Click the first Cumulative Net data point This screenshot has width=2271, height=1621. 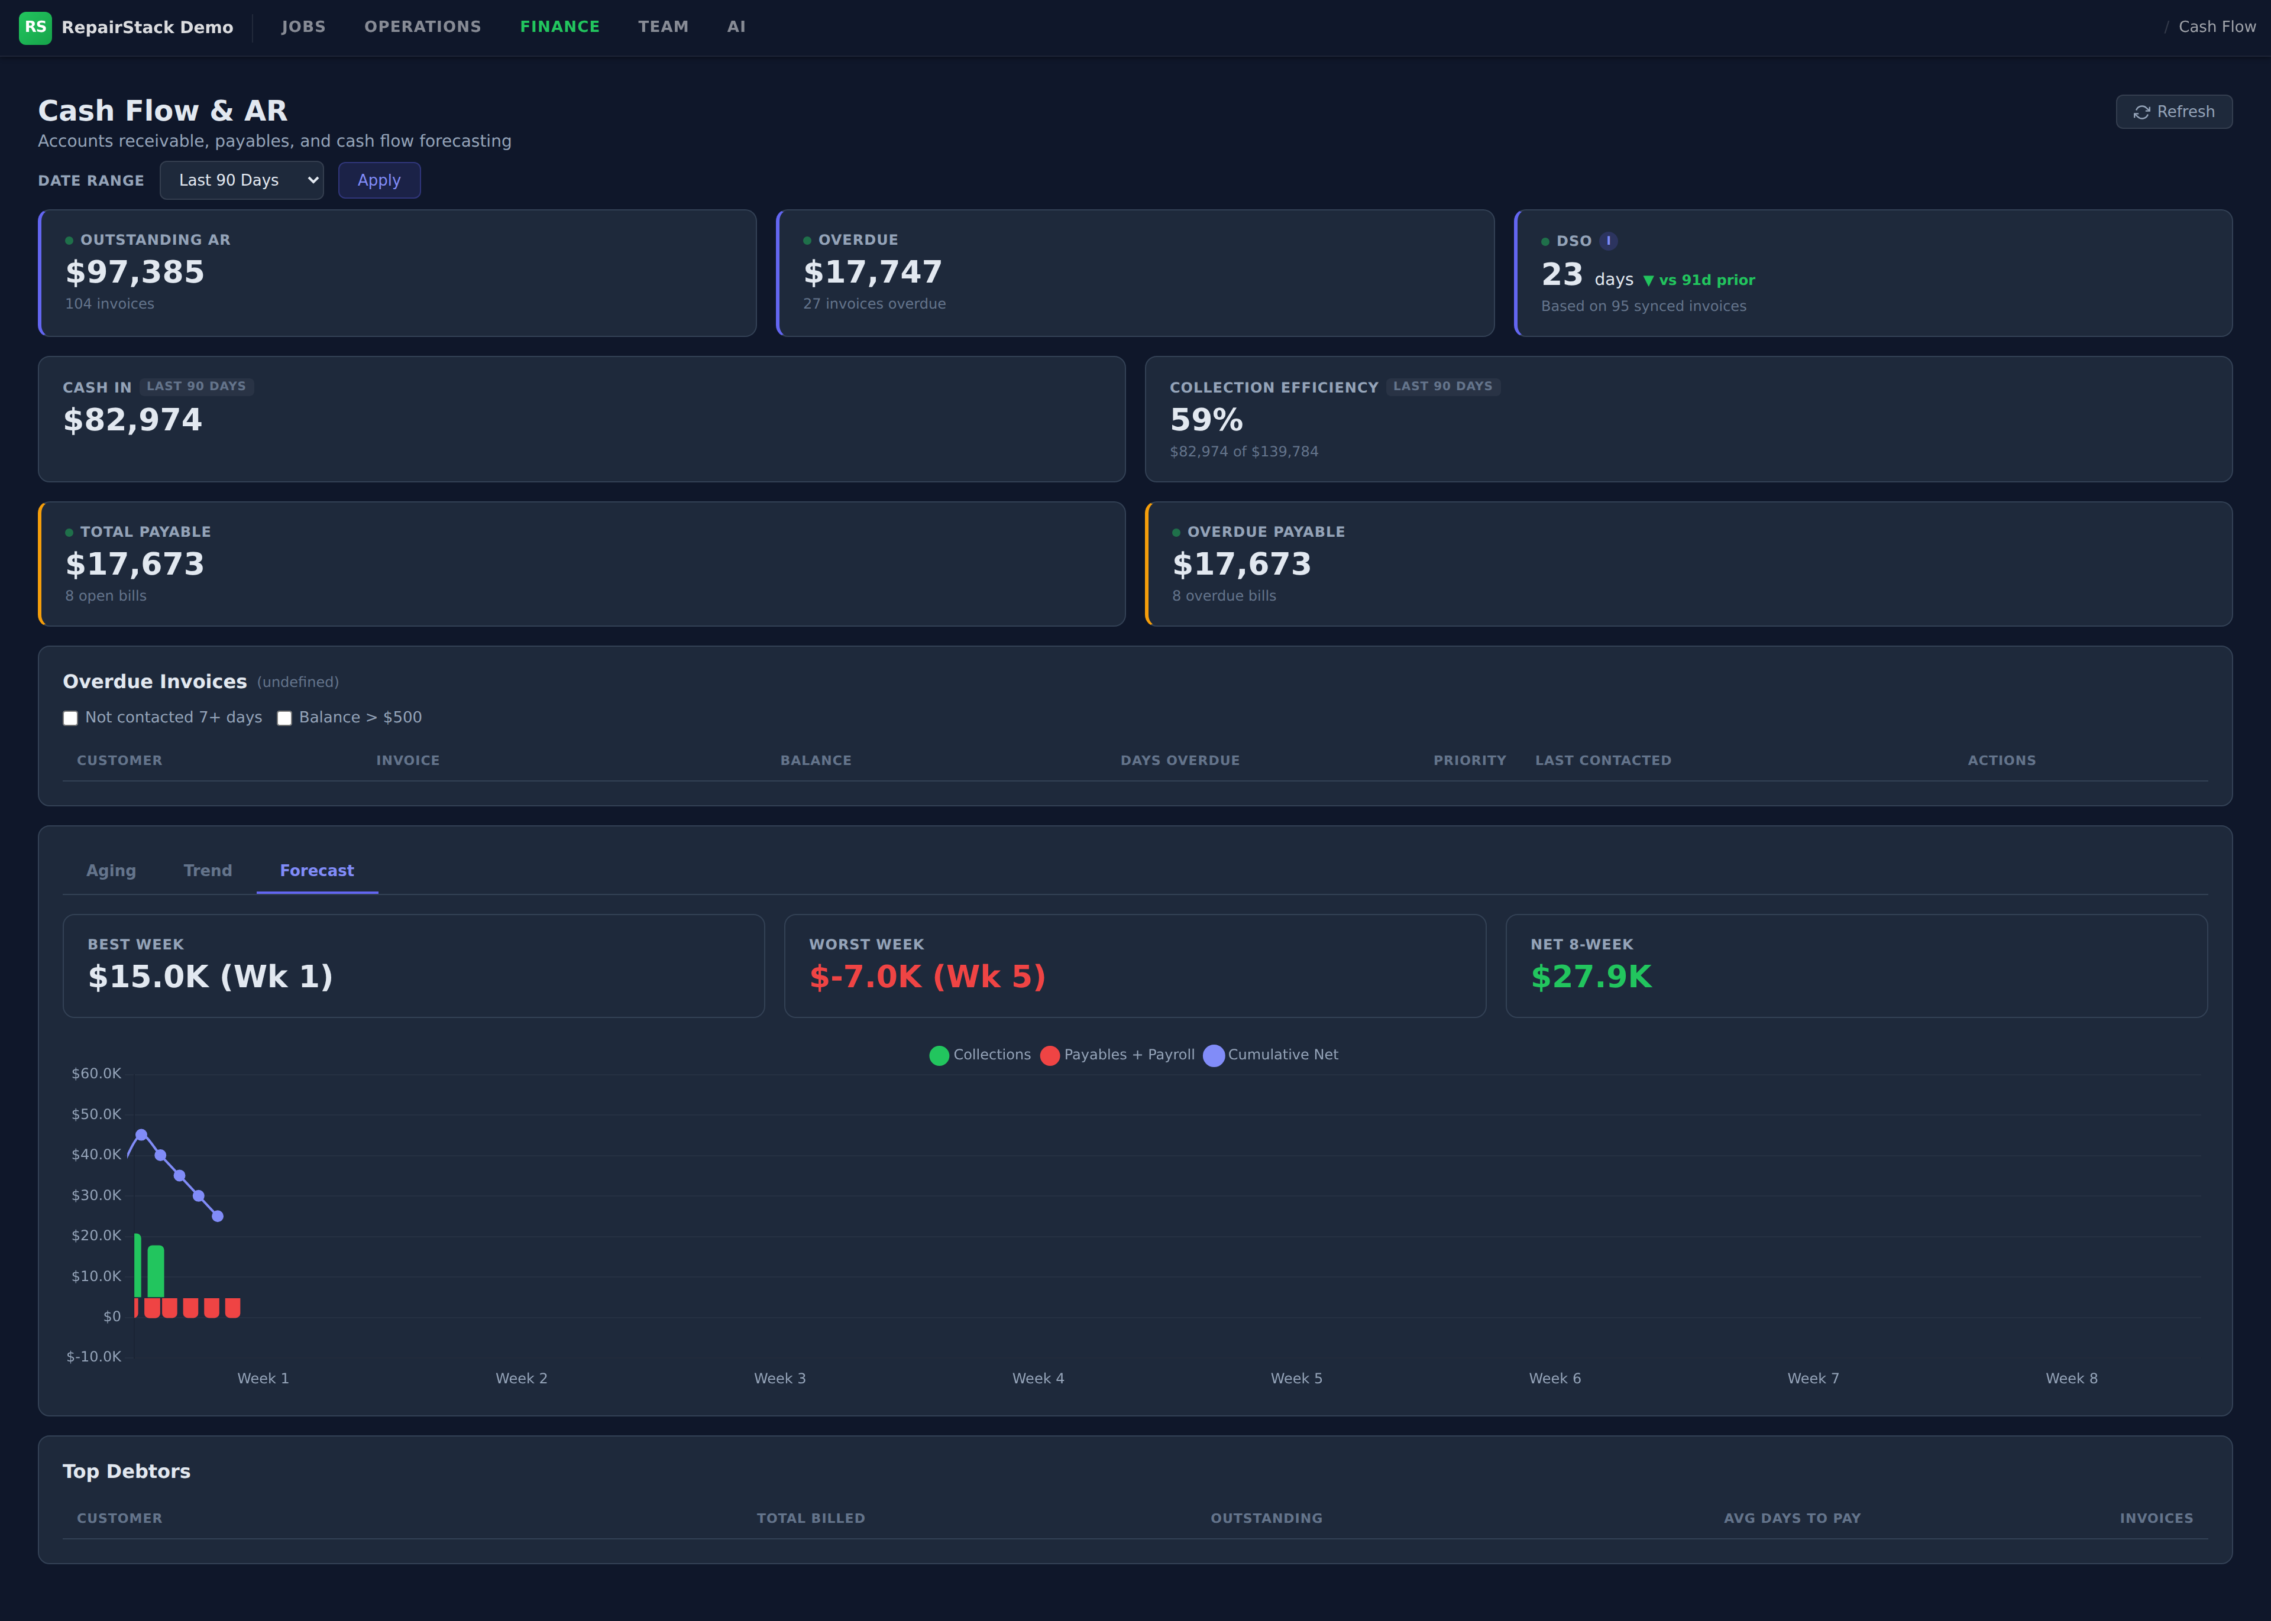click(x=141, y=1135)
